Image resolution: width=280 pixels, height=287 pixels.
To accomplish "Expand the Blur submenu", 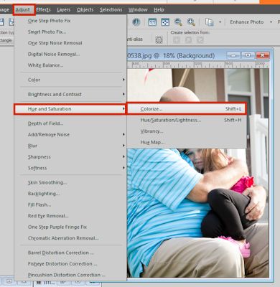I will click(70, 146).
